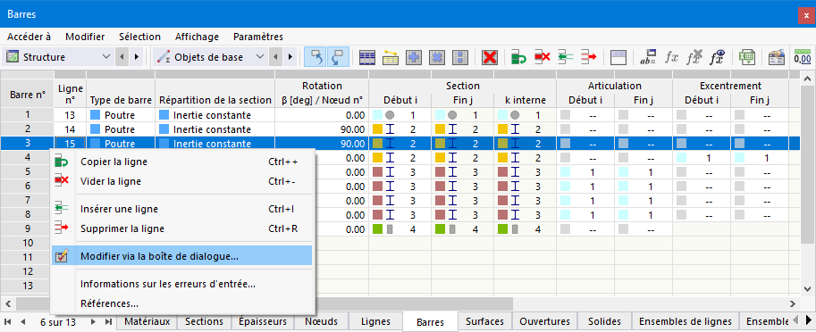
Task: Click the 'ab=' text edit icon
Action: point(649,57)
